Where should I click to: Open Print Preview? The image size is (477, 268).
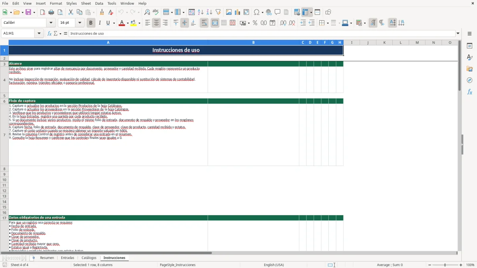coord(60,12)
